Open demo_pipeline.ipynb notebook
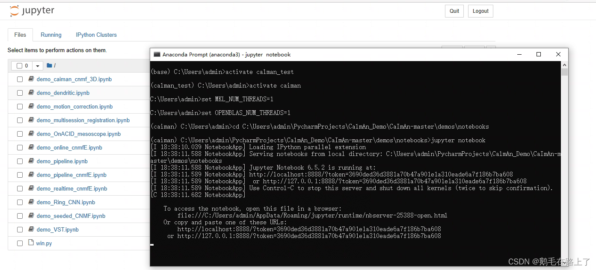The height and width of the screenshot is (270, 596). (x=62, y=161)
